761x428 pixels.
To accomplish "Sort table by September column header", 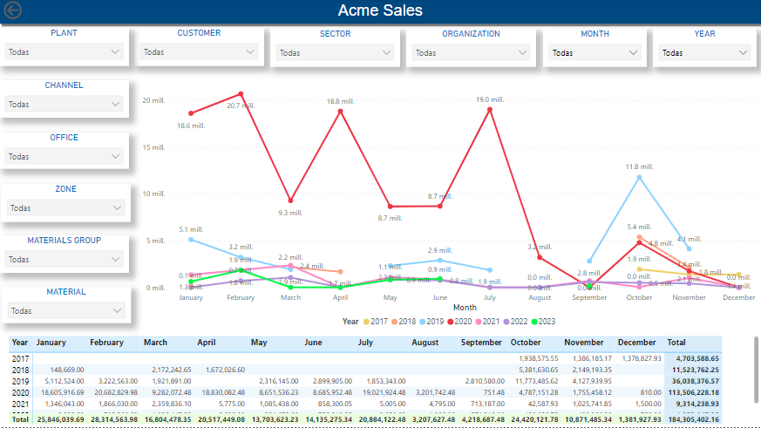I will tap(481, 343).
